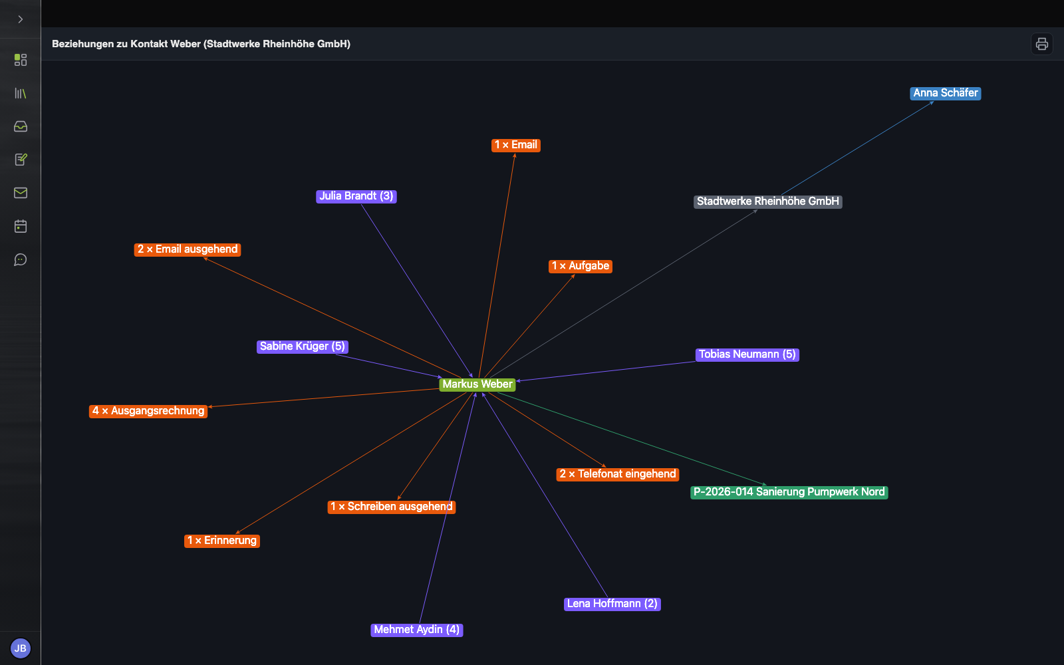Screen dimensions: 1064x665
Task: Print the relationship graph
Action: pyautogui.click(x=1041, y=44)
